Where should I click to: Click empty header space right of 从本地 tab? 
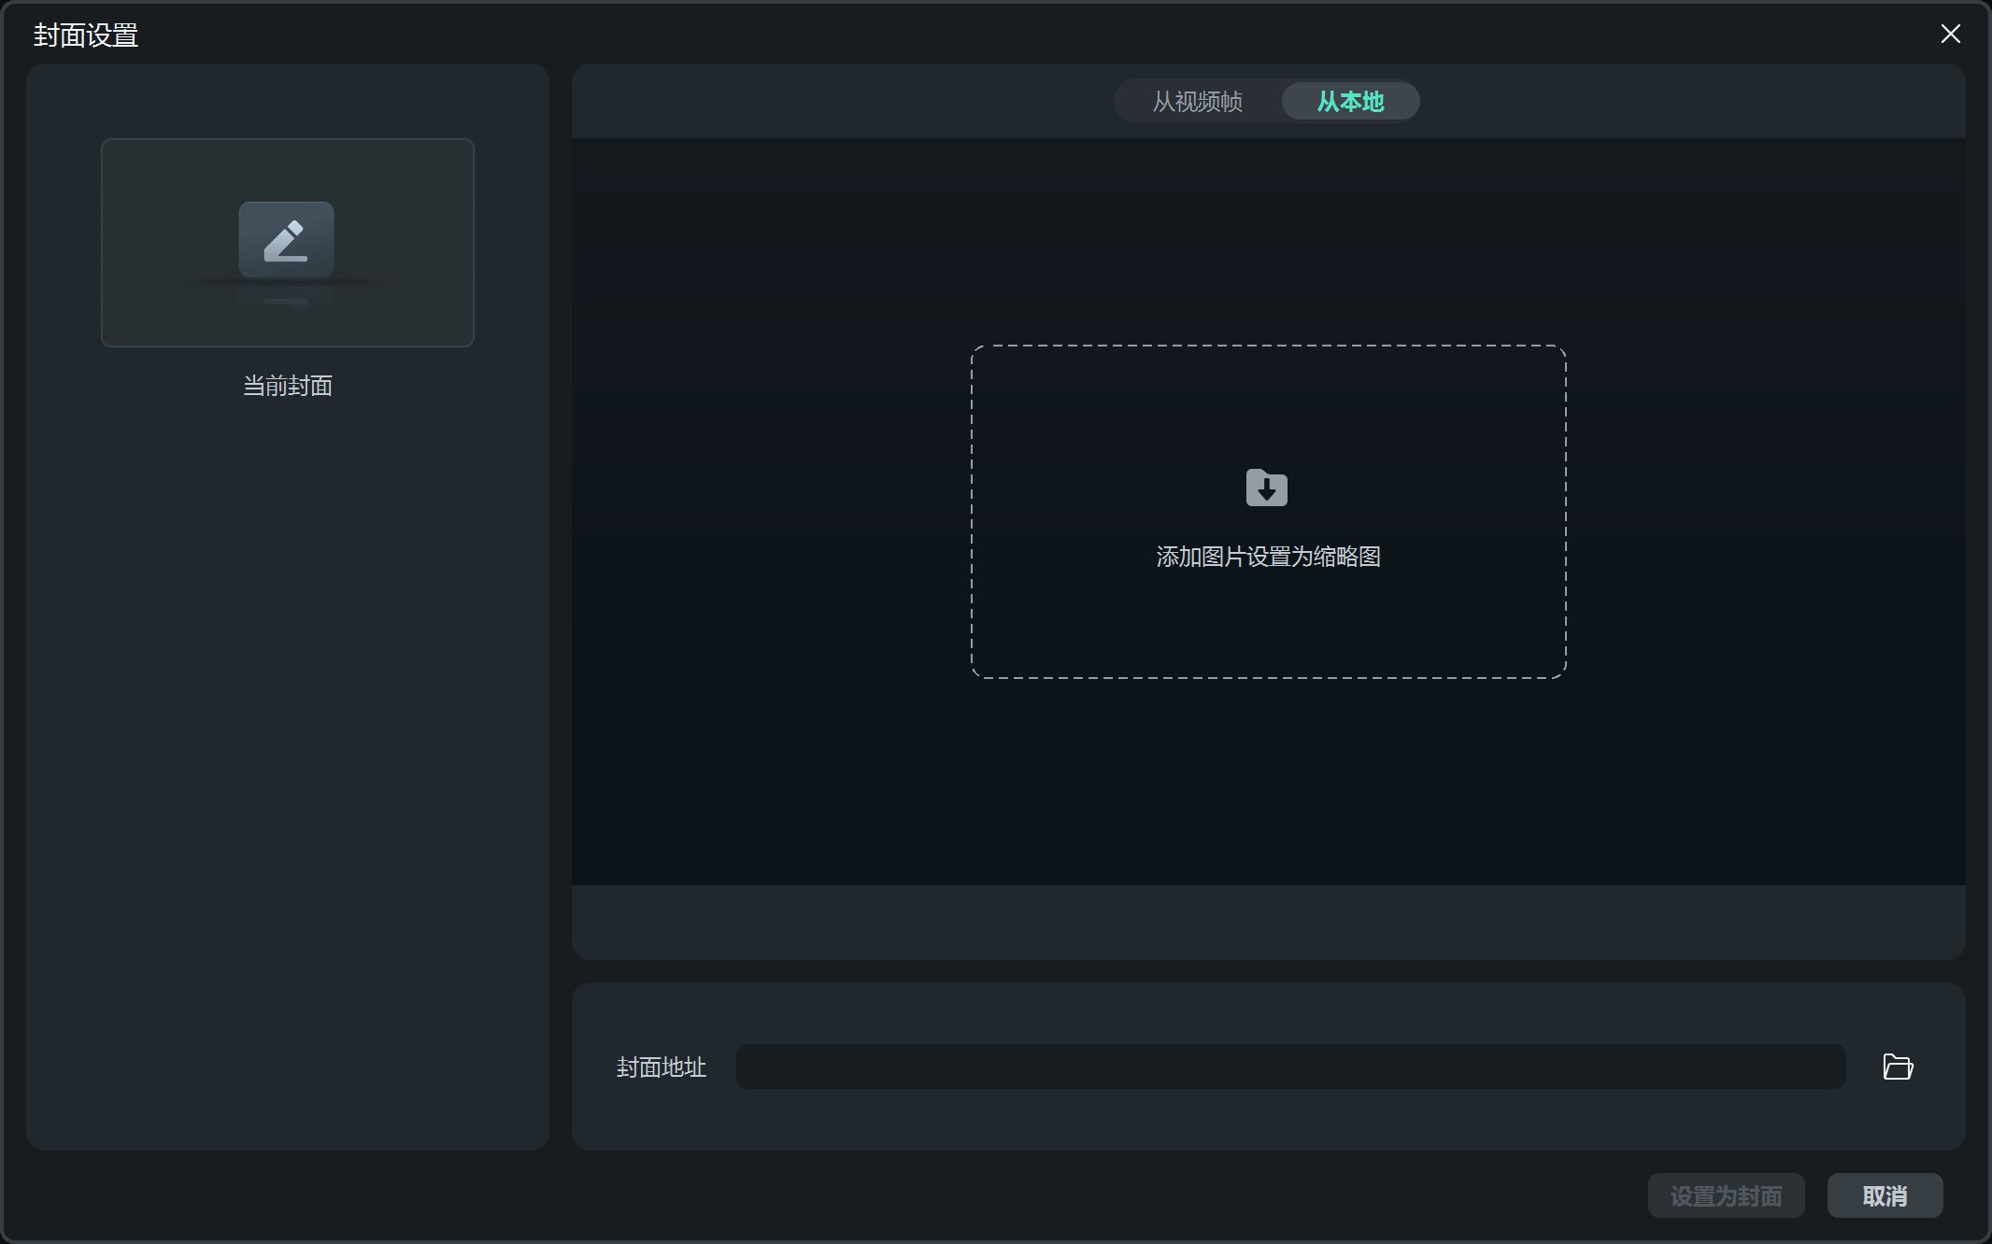click(1682, 101)
